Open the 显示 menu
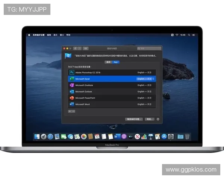Screen dimensions: 224x179 55,35
